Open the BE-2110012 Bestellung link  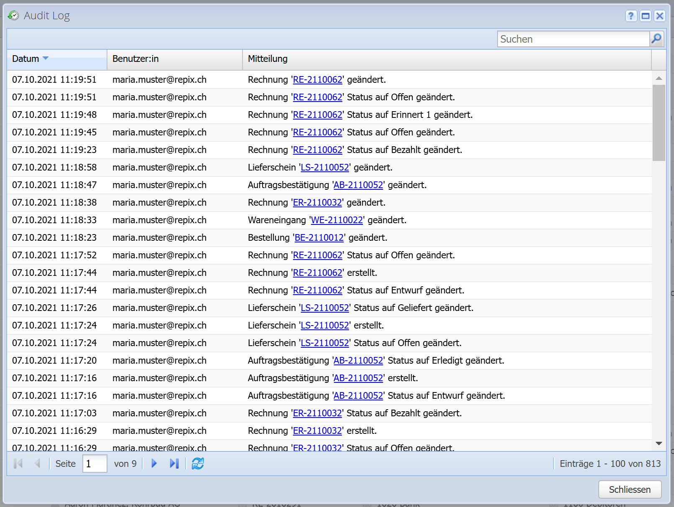319,238
